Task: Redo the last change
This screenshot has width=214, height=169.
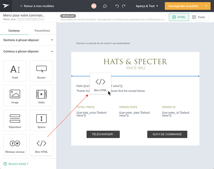Action: point(124,6)
